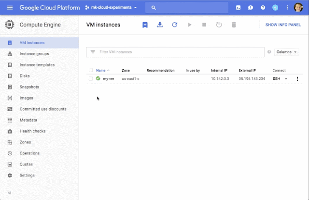Open the notifications feedback icon
309x200 pixels.
tap(251, 8)
